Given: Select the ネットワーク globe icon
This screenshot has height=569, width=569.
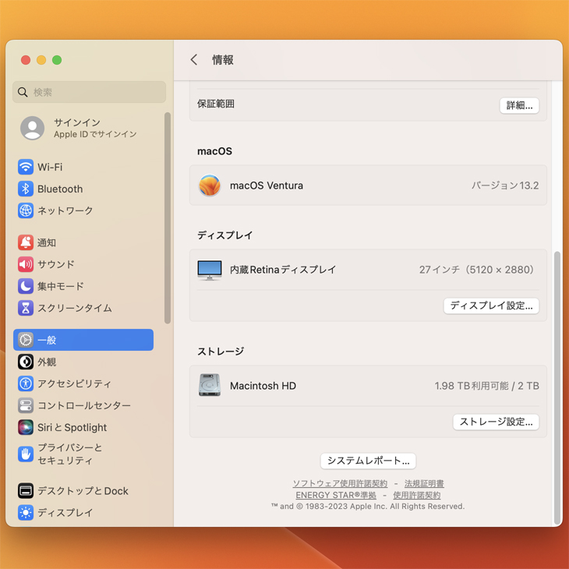Looking at the screenshot, I should 26,211.
